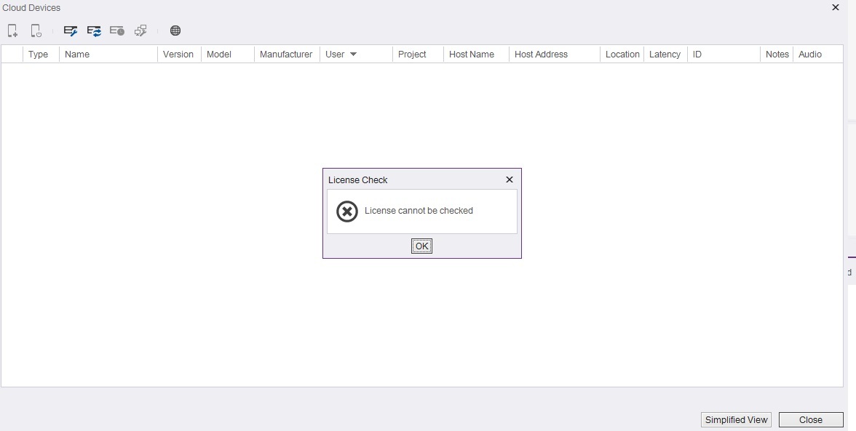
Task: Sort by the Type column header
Action: tap(38, 55)
